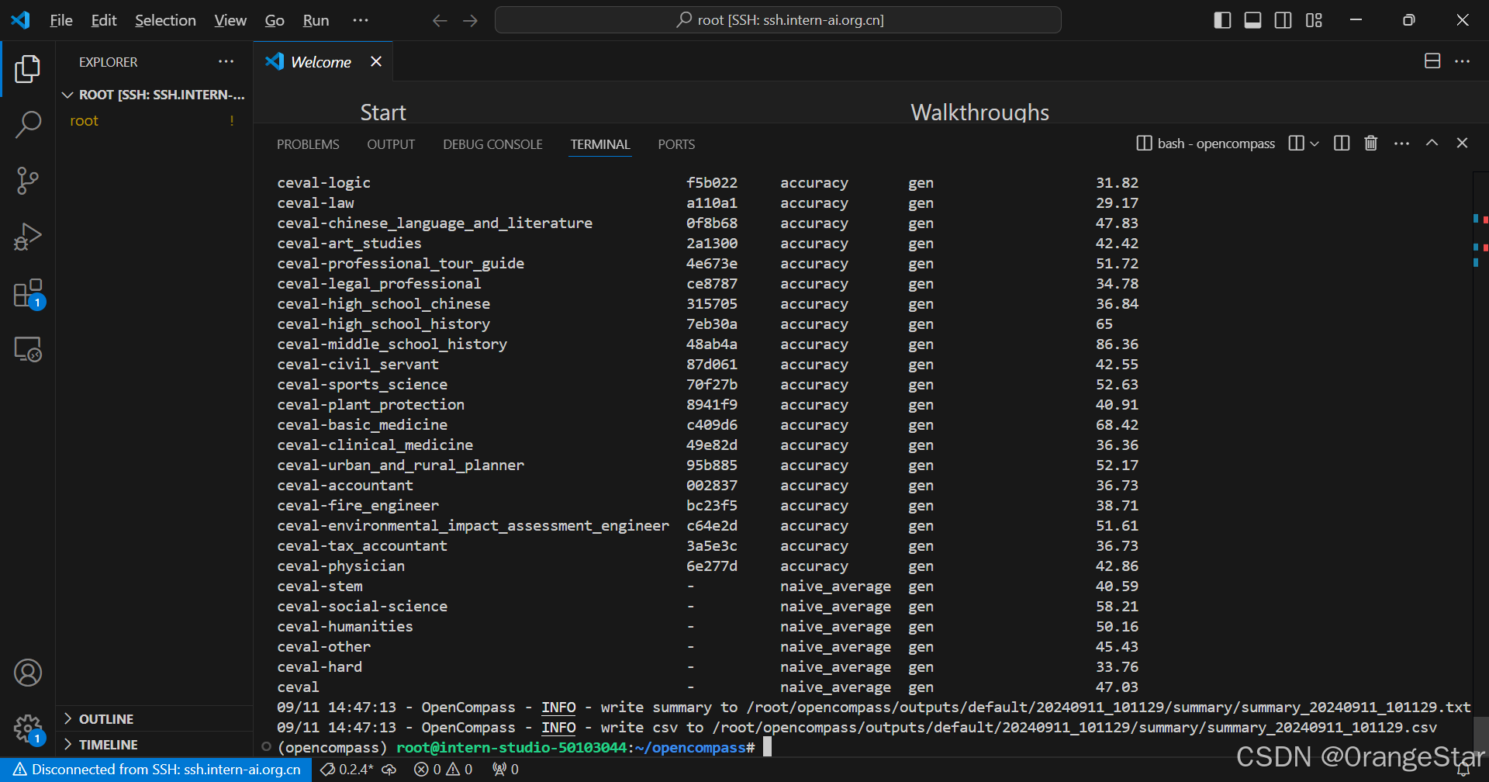Open the Search view icon

tap(28, 124)
